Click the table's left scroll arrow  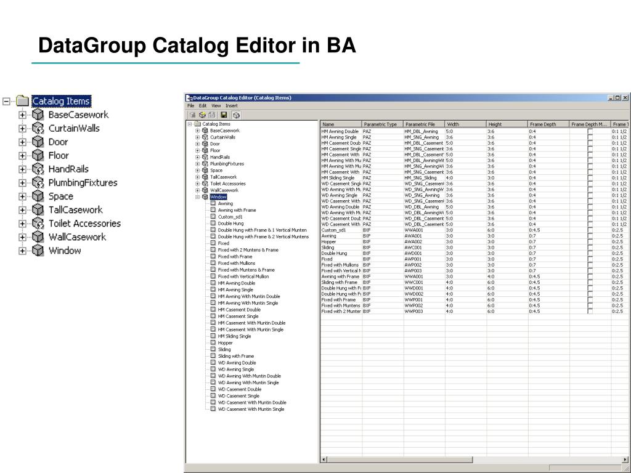click(x=324, y=459)
